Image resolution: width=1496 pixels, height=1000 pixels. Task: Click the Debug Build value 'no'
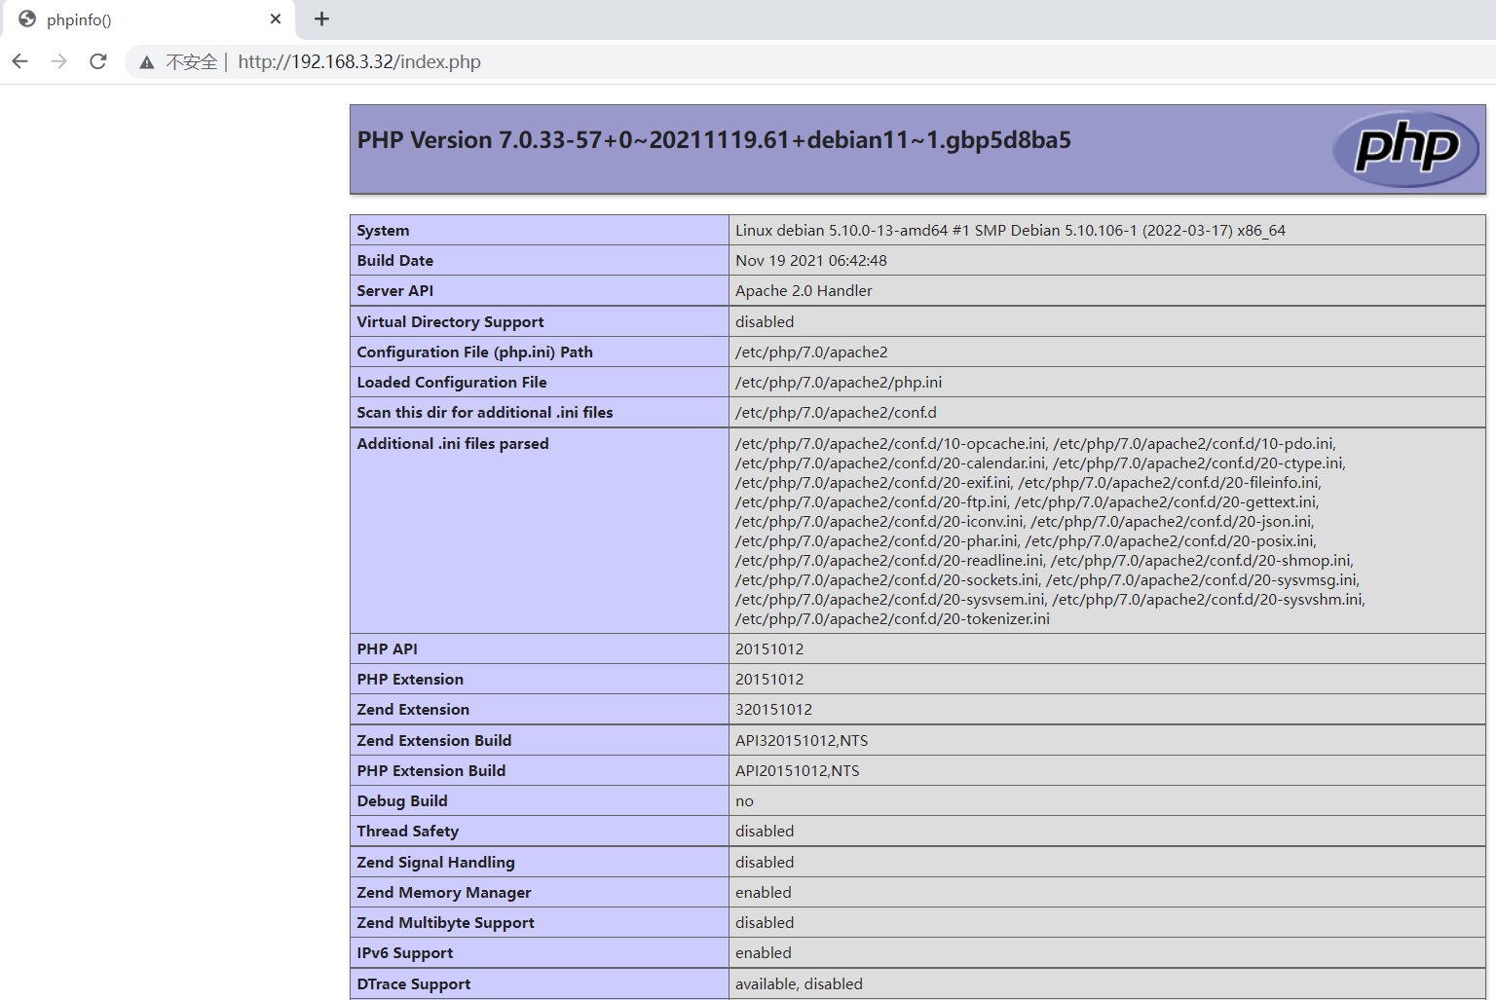pos(744,801)
